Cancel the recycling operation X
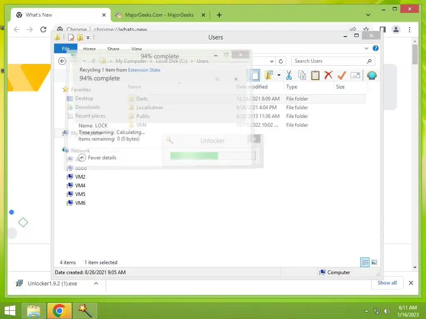This screenshot has width=426, height=319. tap(236, 79)
